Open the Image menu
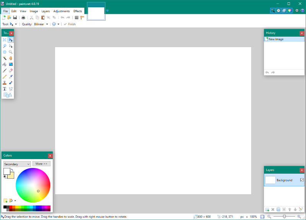 pos(34,11)
